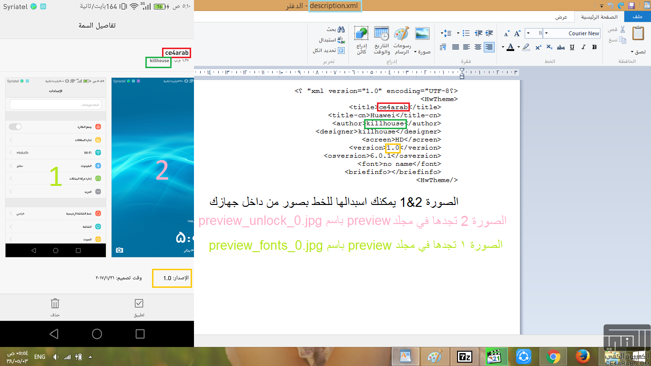The width and height of the screenshot is (651, 366).
Task: Open WordPad from the taskbar
Action: pos(405,356)
